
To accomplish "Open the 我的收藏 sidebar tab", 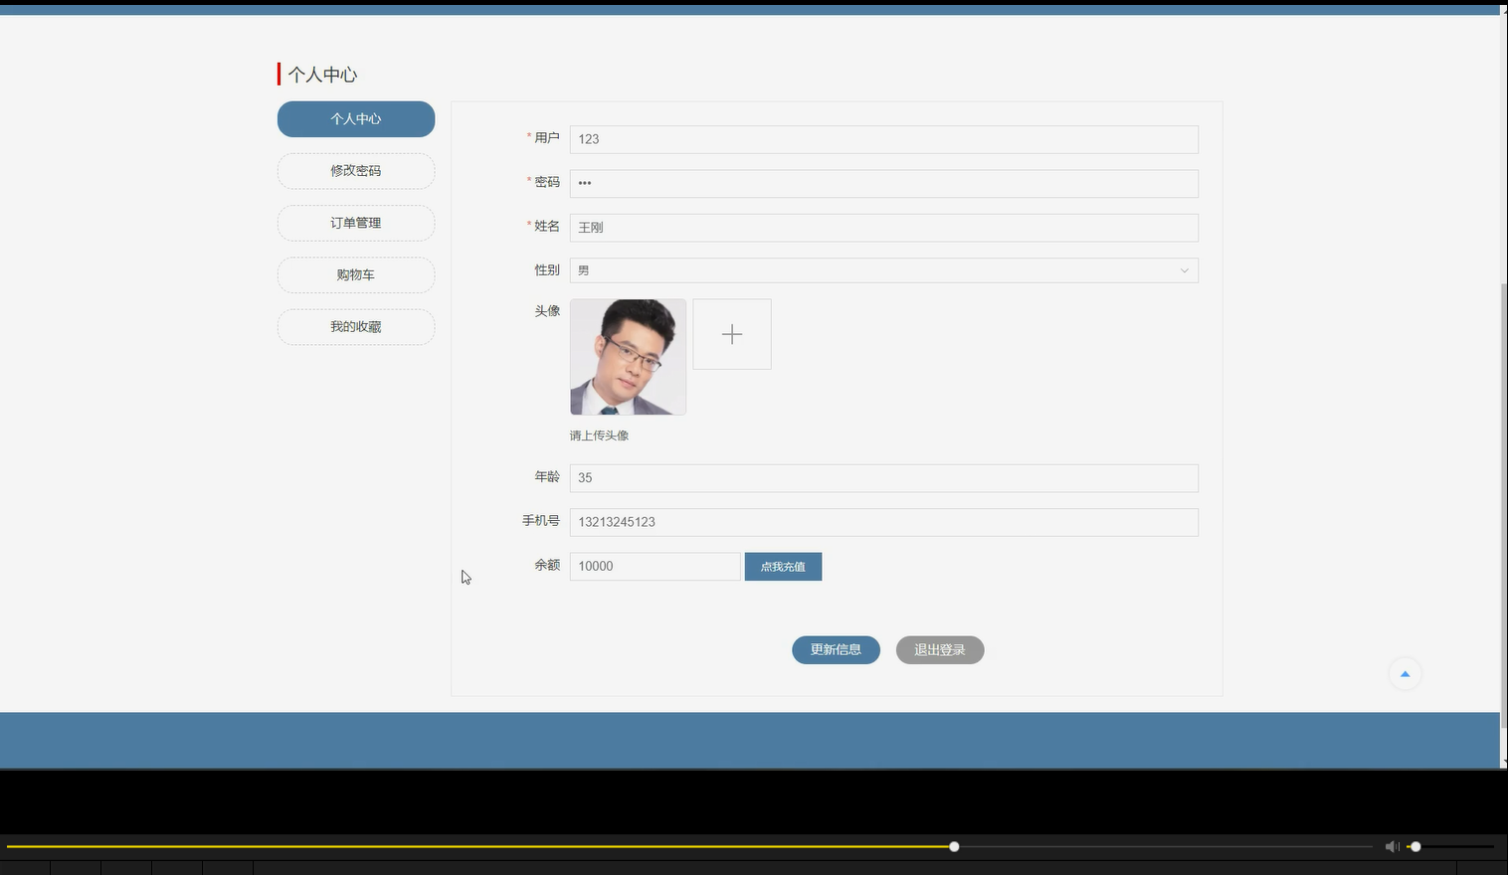I will [356, 327].
